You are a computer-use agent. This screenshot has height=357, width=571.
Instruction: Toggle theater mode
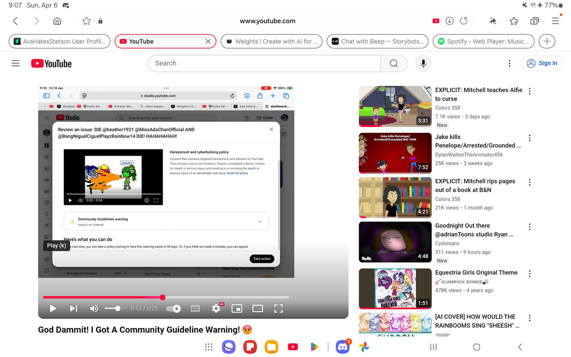tap(258, 308)
